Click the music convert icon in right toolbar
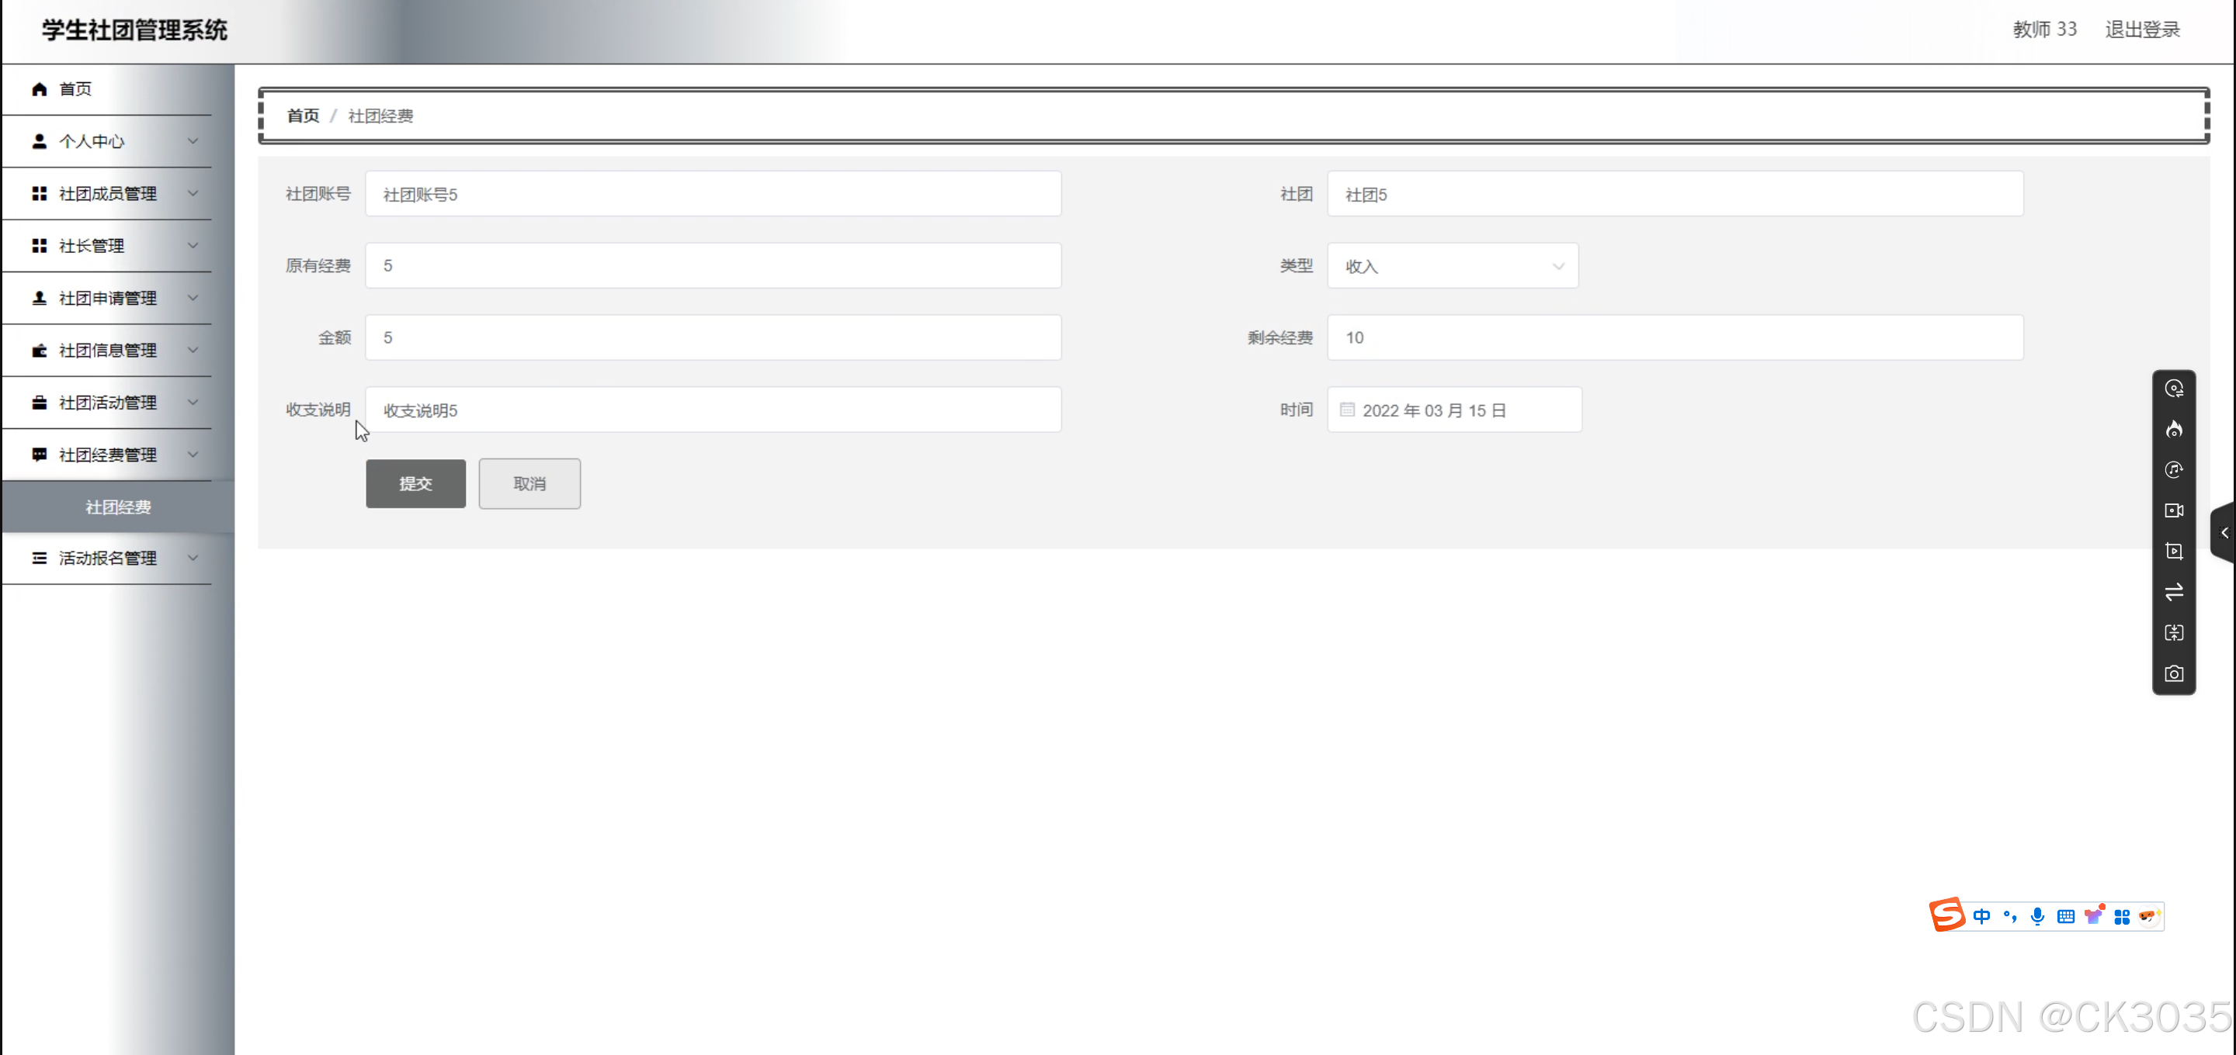 coord(2174,469)
